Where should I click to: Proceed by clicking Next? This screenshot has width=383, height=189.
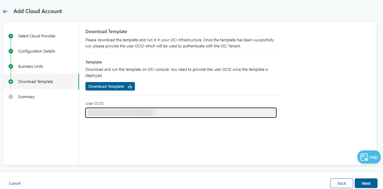(x=366, y=183)
